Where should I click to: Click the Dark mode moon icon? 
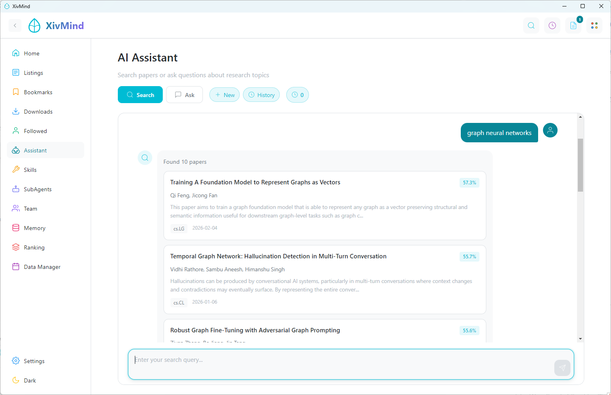pos(16,380)
